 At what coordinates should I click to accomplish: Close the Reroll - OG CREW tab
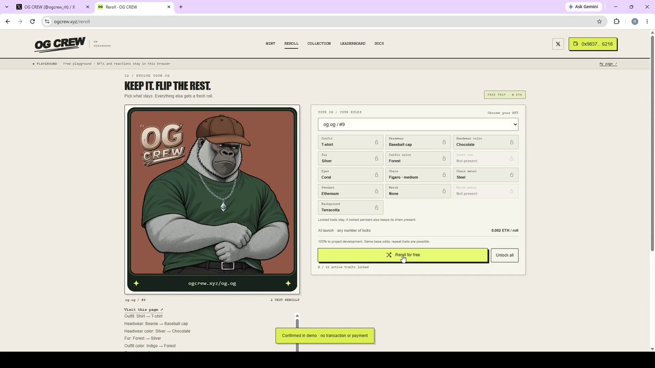(169, 7)
